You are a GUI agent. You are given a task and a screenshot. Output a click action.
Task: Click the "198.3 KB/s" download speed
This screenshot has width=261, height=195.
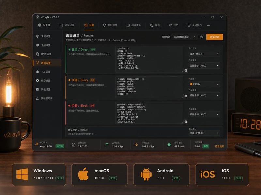click(x=148, y=147)
